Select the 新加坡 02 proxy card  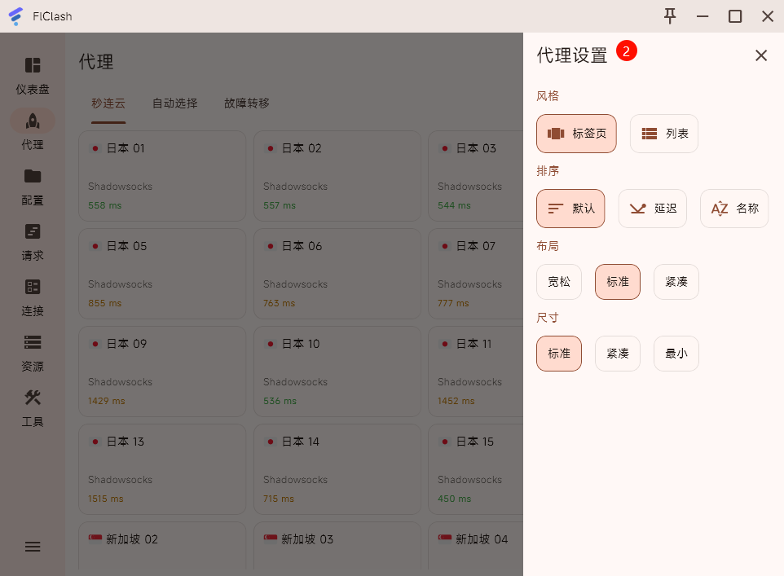pyautogui.click(x=162, y=546)
